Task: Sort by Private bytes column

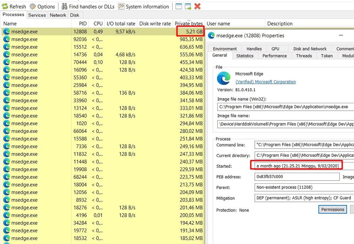Action: tap(189, 24)
